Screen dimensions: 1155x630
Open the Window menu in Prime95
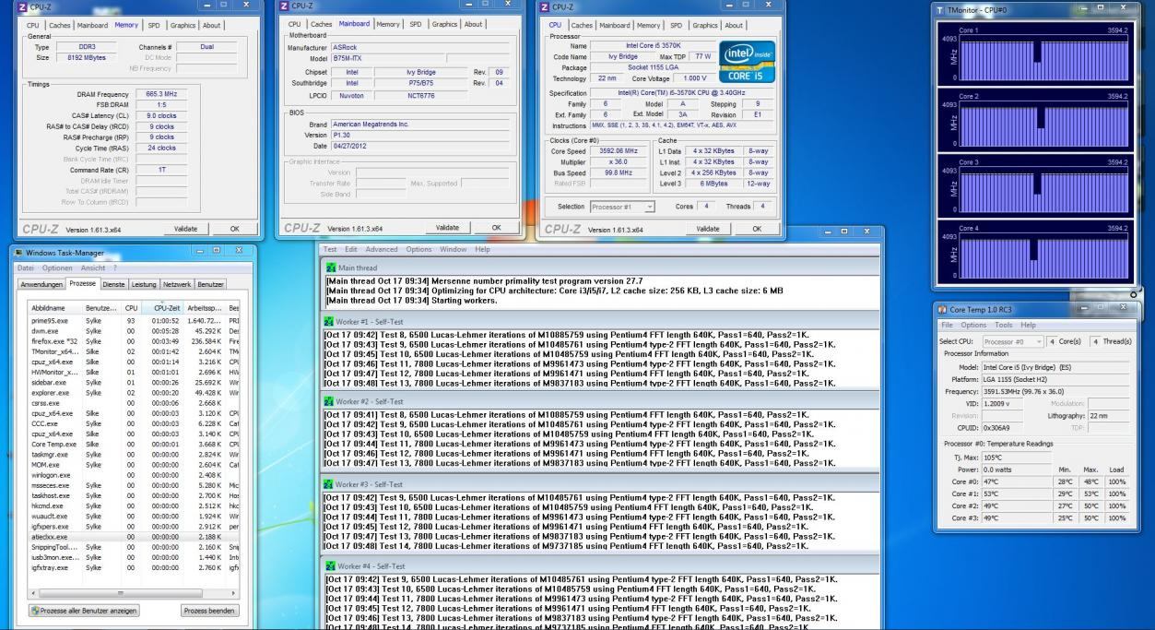(x=453, y=249)
